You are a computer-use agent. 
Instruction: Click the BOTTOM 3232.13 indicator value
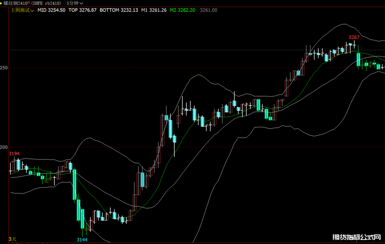119,10
